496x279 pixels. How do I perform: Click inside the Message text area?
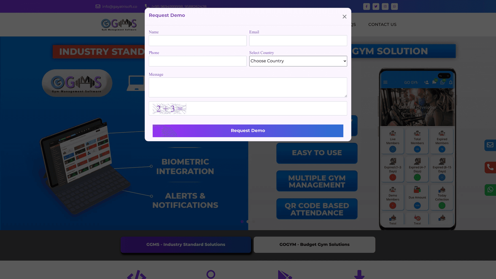(x=248, y=87)
